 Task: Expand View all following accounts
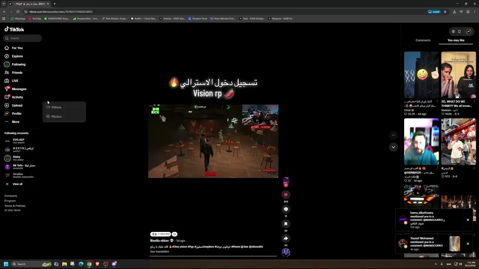pyautogui.click(x=14, y=184)
